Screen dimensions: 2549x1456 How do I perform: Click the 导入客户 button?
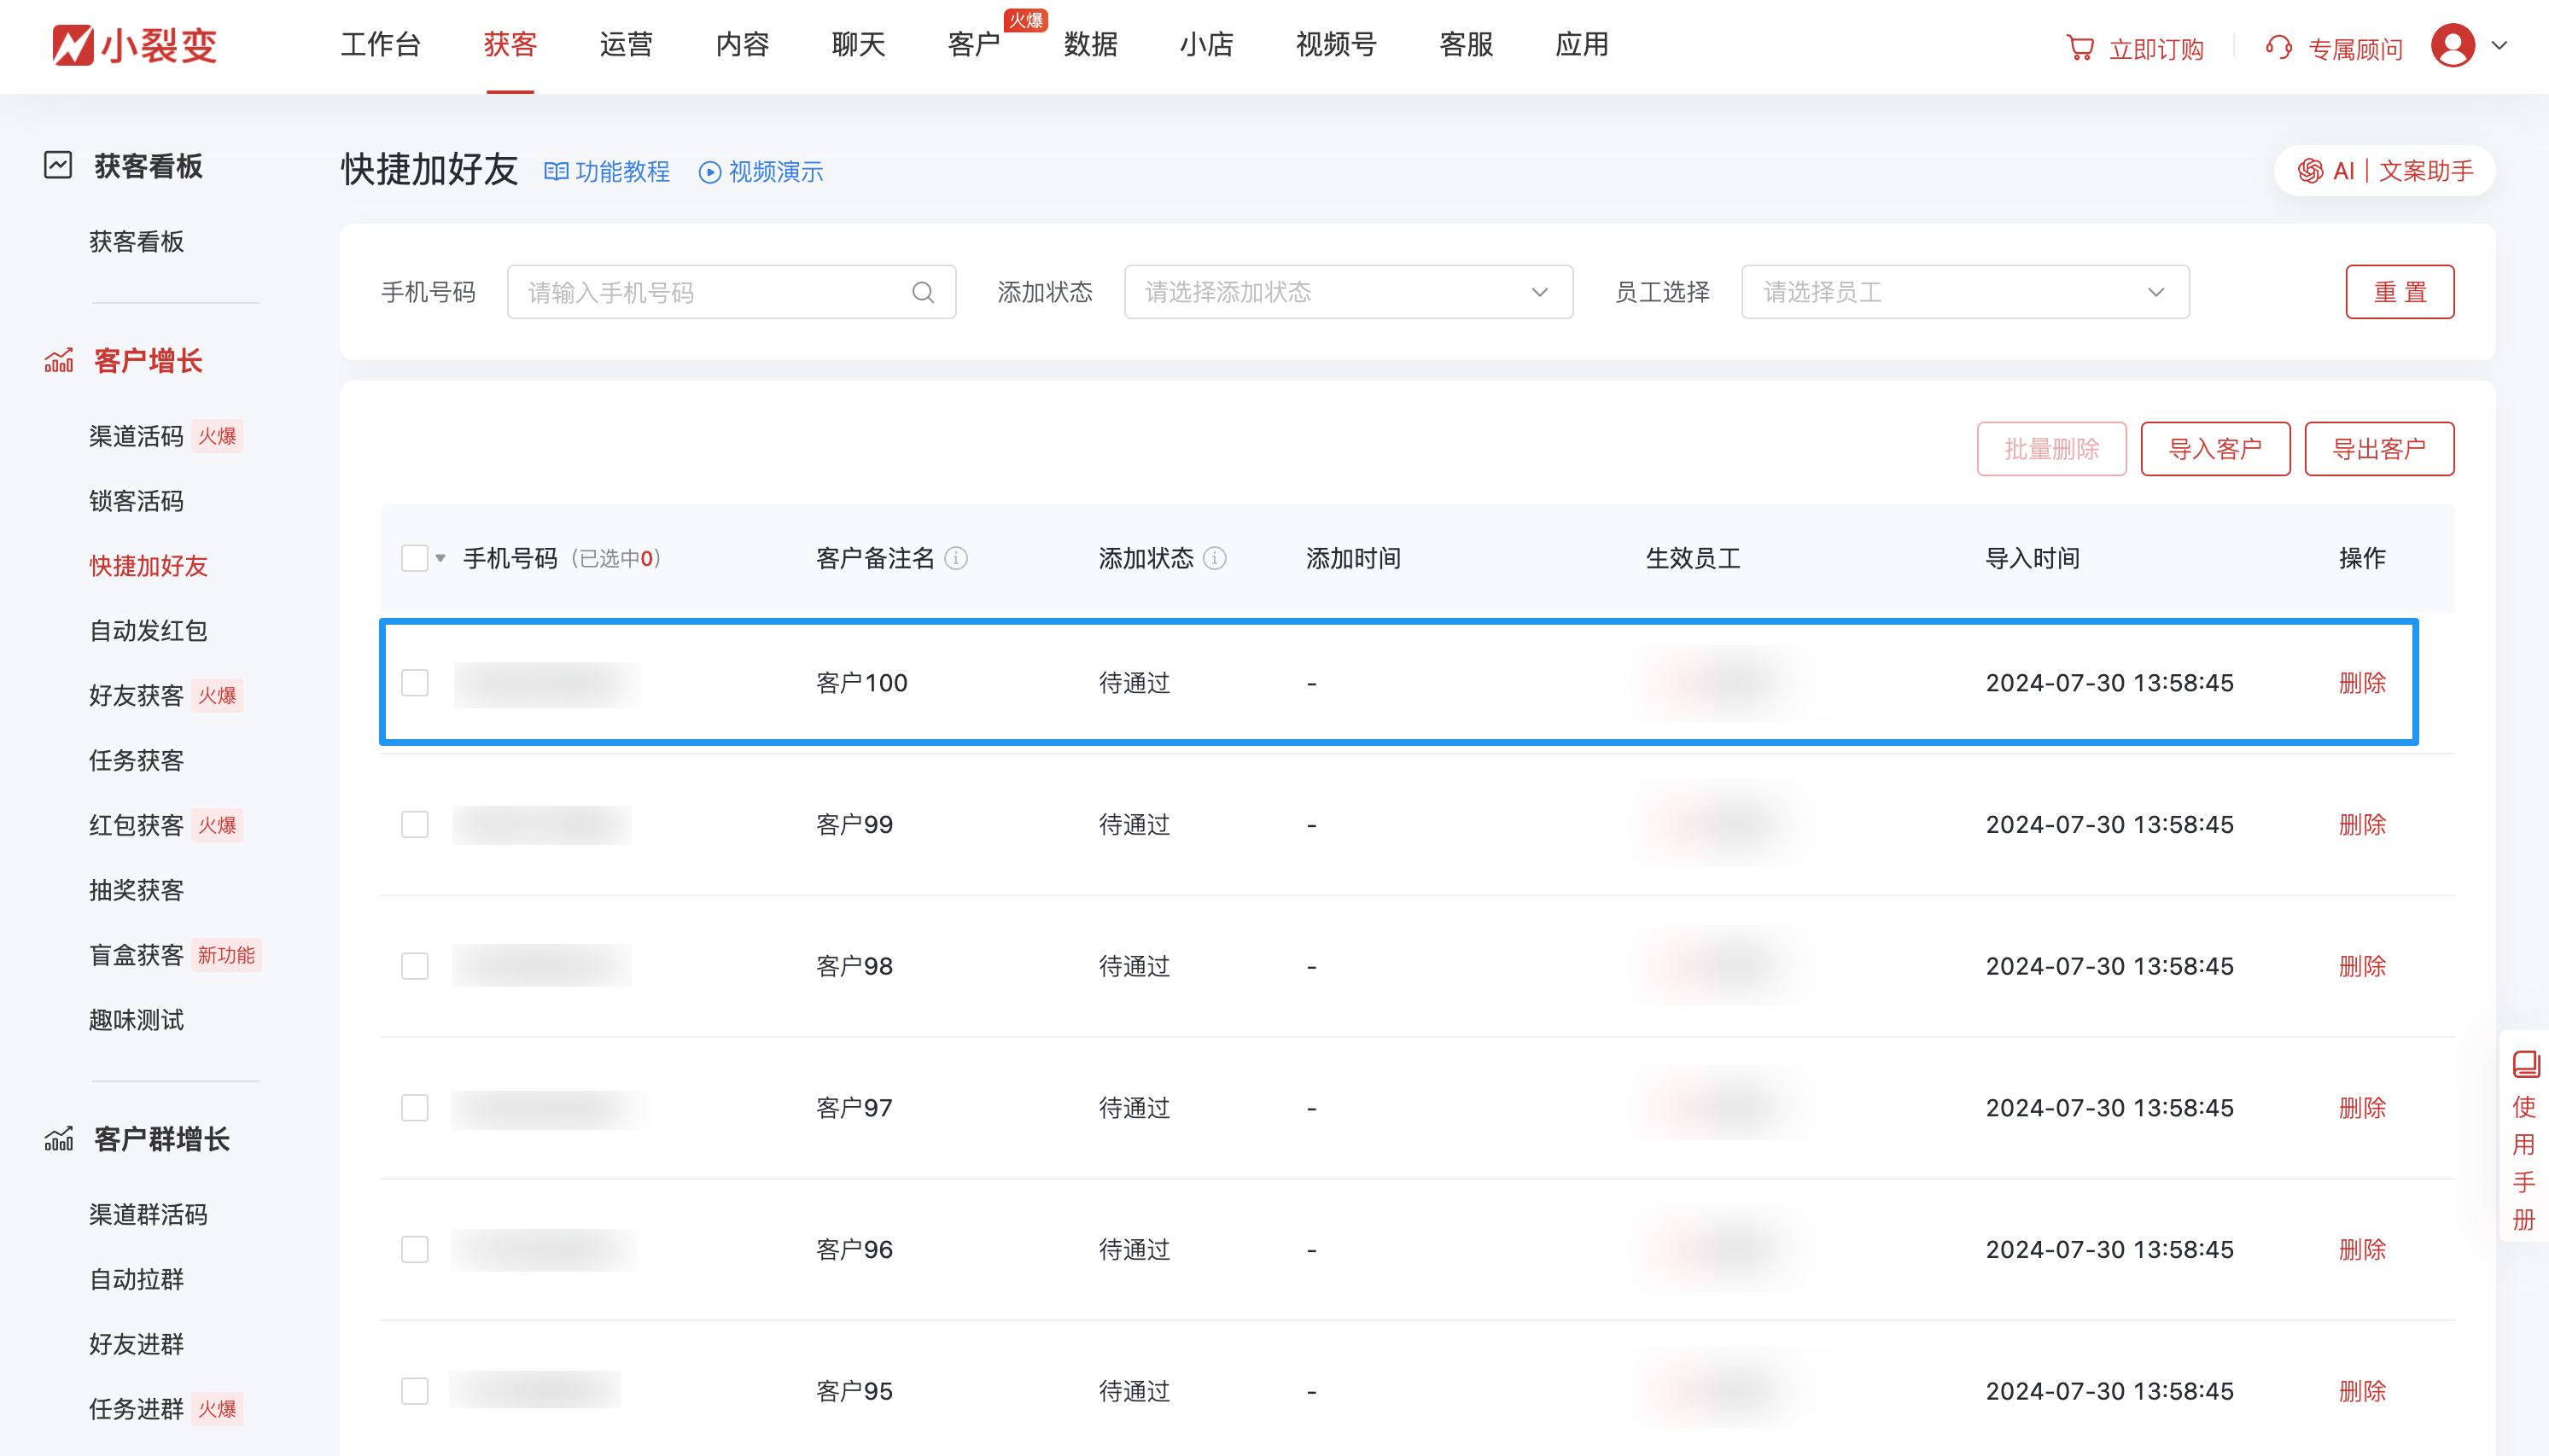(x=2214, y=449)
